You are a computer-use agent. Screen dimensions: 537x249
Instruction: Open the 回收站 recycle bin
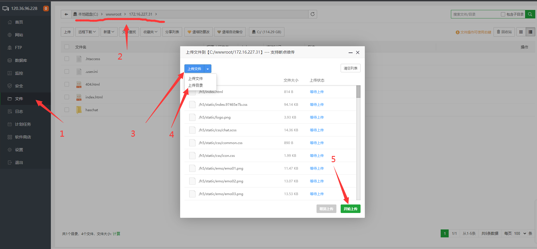tap(504, 32)
